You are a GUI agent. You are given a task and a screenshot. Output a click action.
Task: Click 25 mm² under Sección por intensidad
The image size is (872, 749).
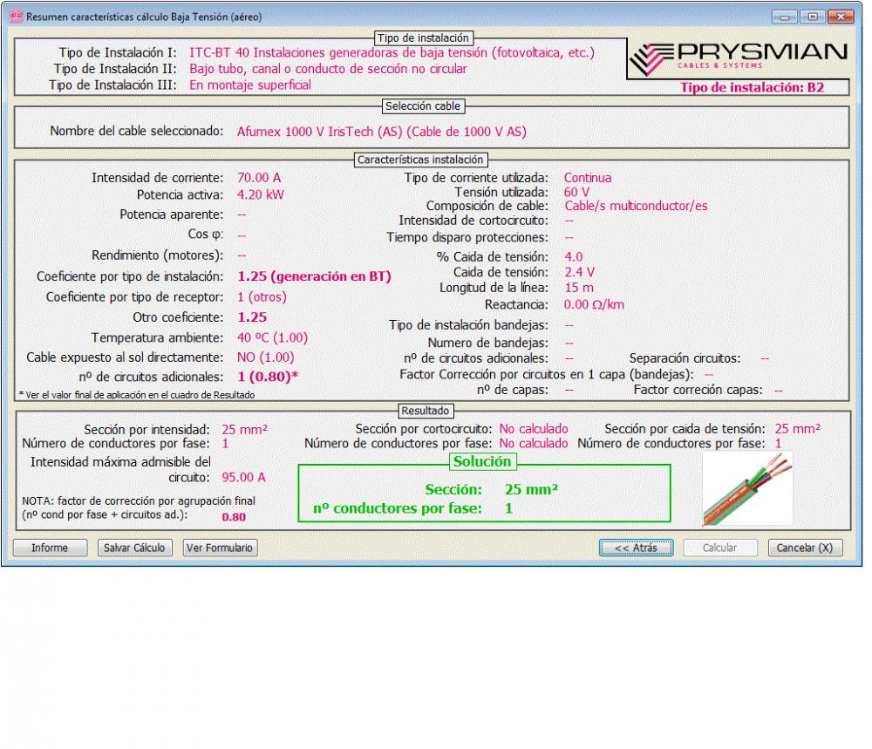[244, 429]
